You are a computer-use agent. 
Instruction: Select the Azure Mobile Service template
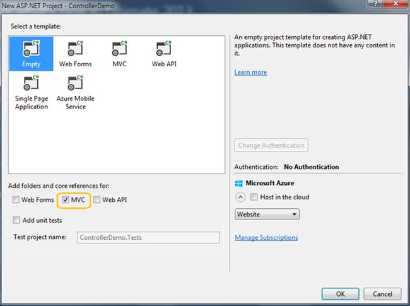pos(76,93)
